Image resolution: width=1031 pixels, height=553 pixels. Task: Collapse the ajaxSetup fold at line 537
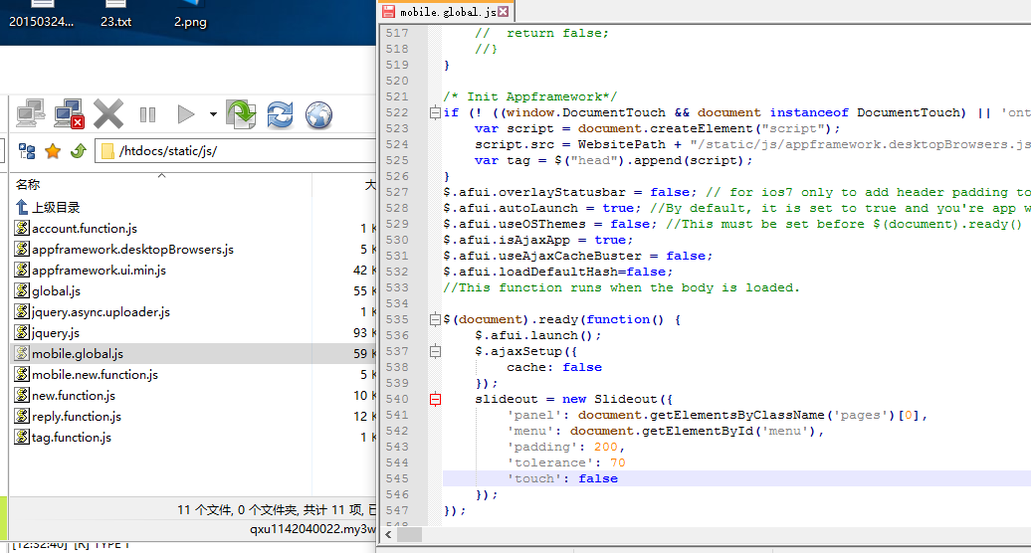tap(435, 351)
